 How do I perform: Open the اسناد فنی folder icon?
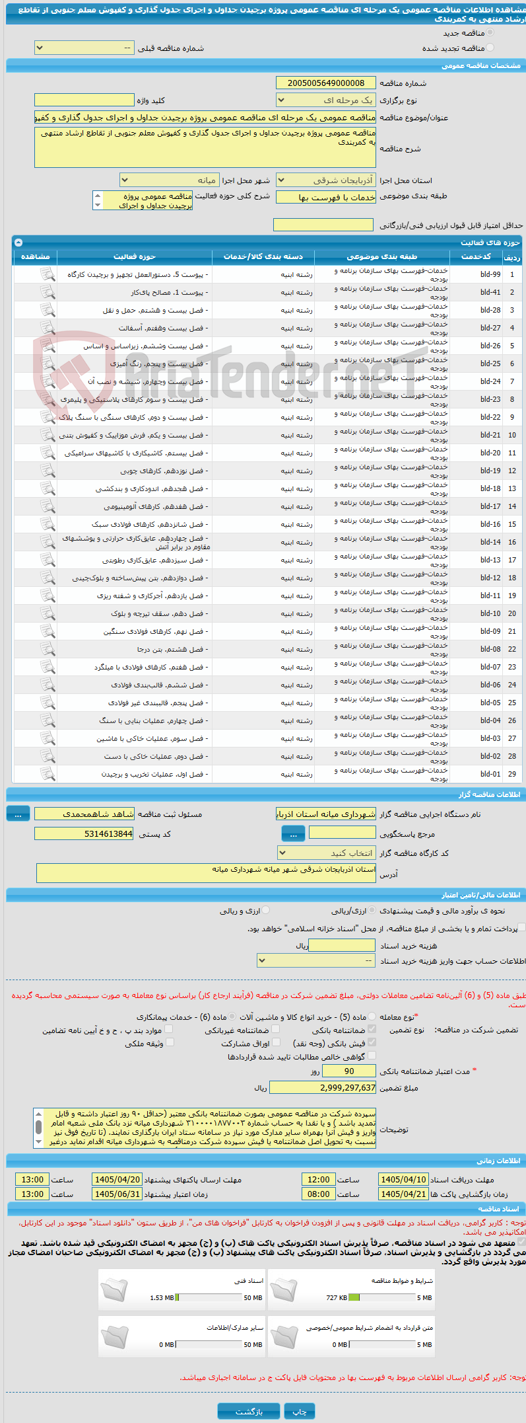pos(114,1289)
